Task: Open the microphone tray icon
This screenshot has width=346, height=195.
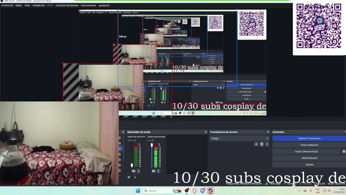Action: coord(311,191)
